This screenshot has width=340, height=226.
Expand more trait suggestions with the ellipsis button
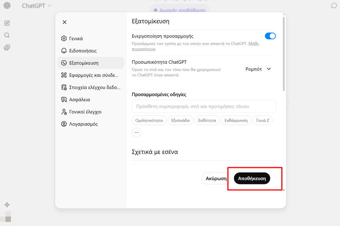click(136, 132)
